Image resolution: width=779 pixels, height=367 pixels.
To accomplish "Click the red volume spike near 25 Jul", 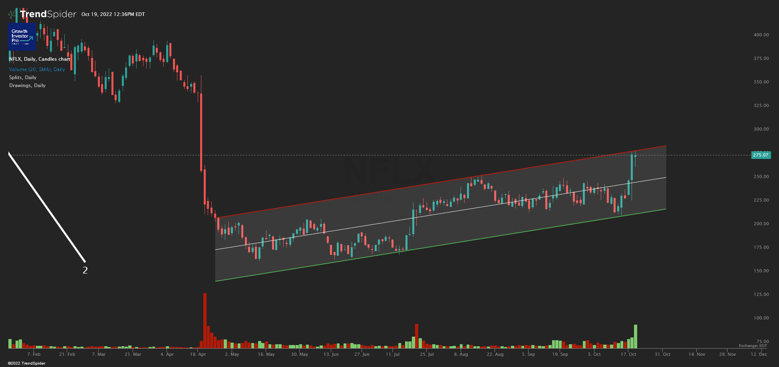I will pyautogui.click(x=417, y=335).
